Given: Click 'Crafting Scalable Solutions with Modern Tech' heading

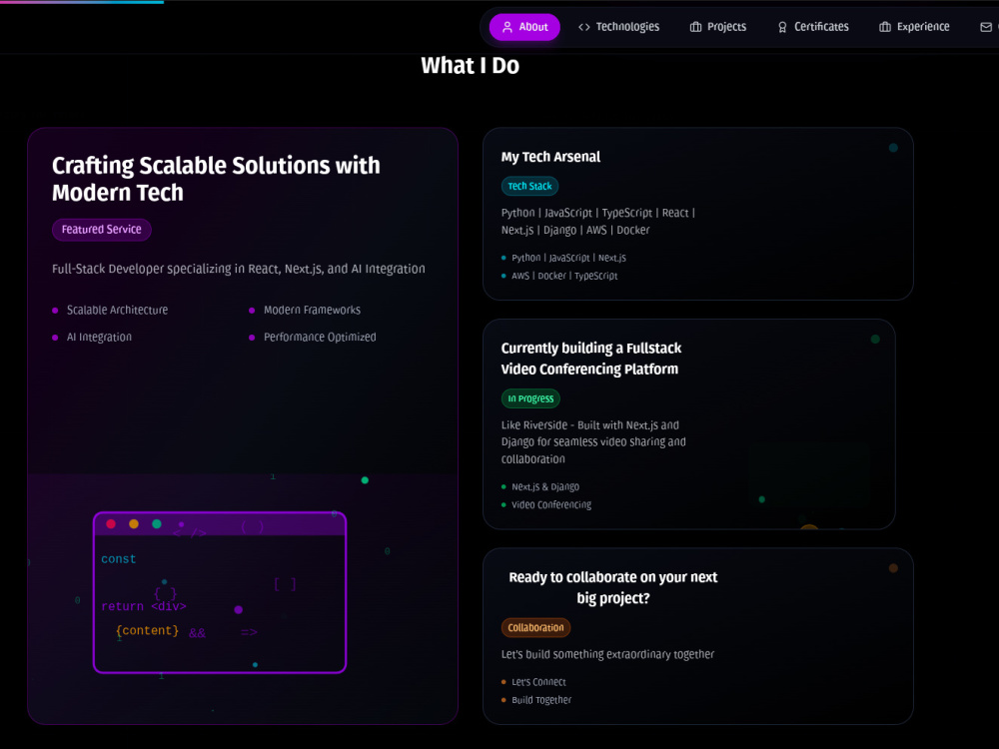Looking at the screenshot, I should [216, 179].
